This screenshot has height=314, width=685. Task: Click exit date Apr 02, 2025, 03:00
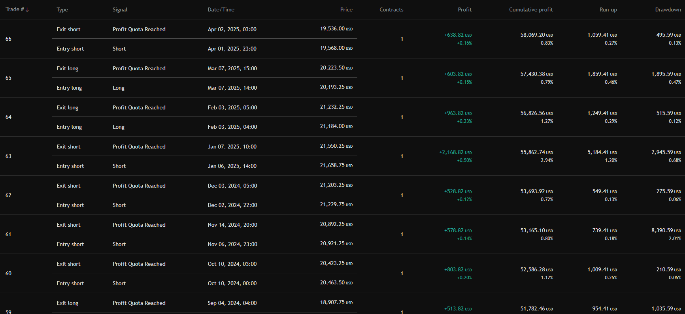pos(232,29)
